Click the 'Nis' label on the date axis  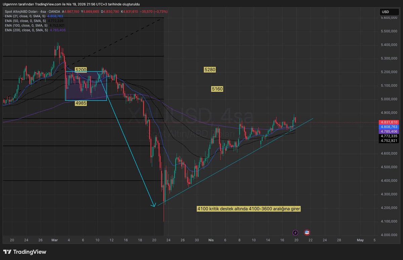pyautogui.click(x=211, y=240)
